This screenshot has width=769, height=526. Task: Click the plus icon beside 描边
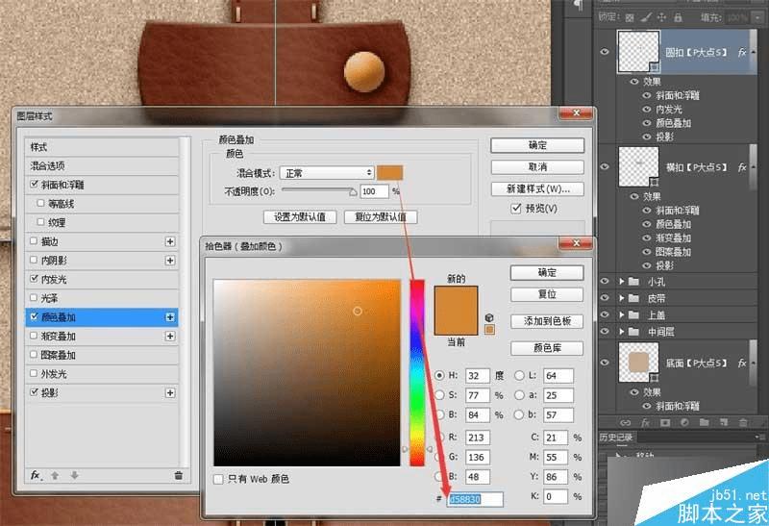170,241
